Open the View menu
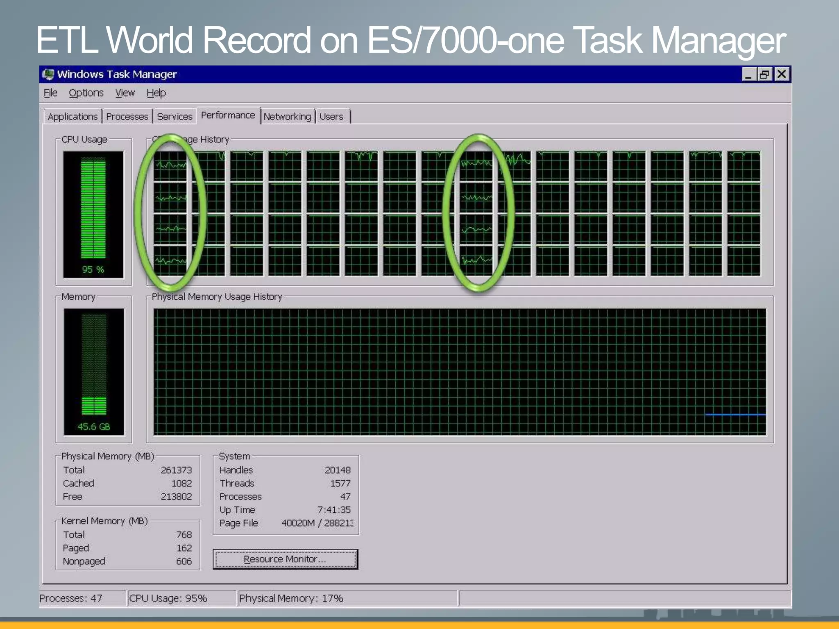The image size is (839, 629). tap(125, 93)
